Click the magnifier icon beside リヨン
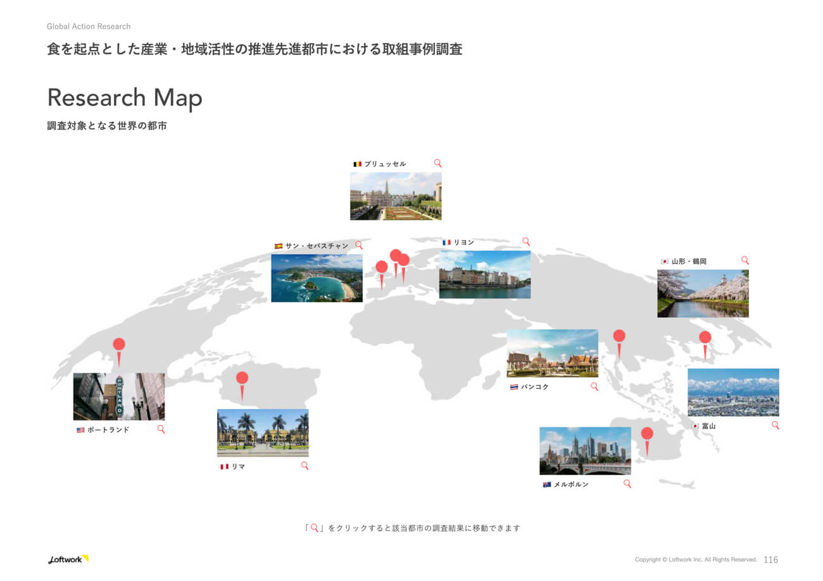The width and height of the screenshot is (823, 581). pyautogui.click(x=525, y=241)
